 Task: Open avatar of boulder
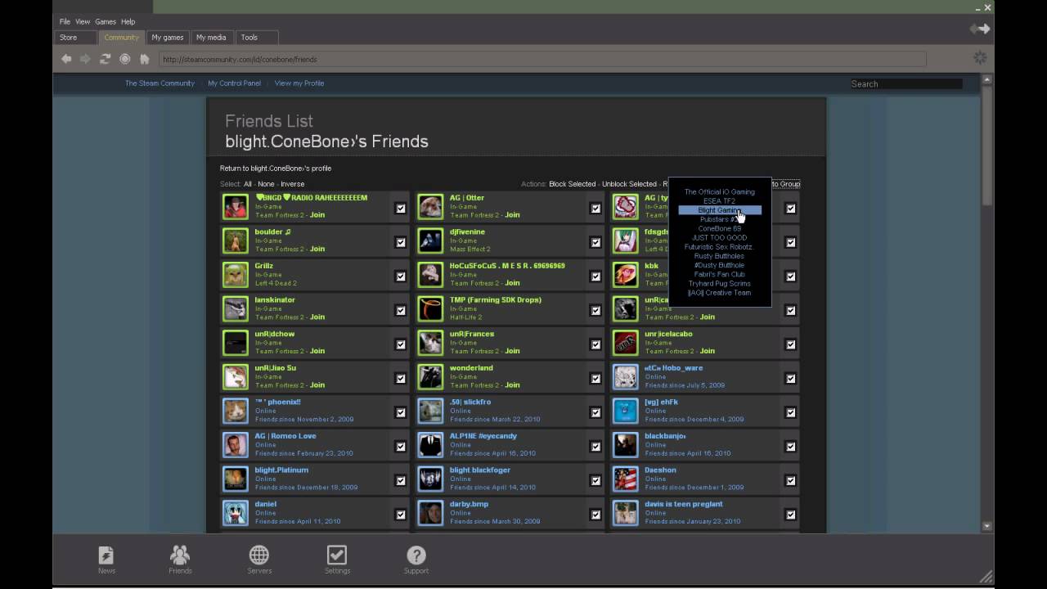236,241
